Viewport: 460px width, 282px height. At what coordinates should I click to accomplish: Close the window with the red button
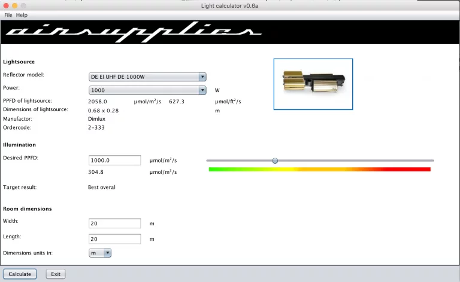tap(5, 5)
